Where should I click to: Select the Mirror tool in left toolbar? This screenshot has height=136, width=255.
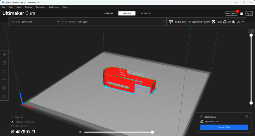click(4, 79)
